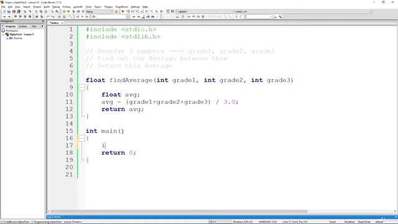This screenshot has height=224, width=398.
Task: Switch to the Files tab
Action: [34, 26]
